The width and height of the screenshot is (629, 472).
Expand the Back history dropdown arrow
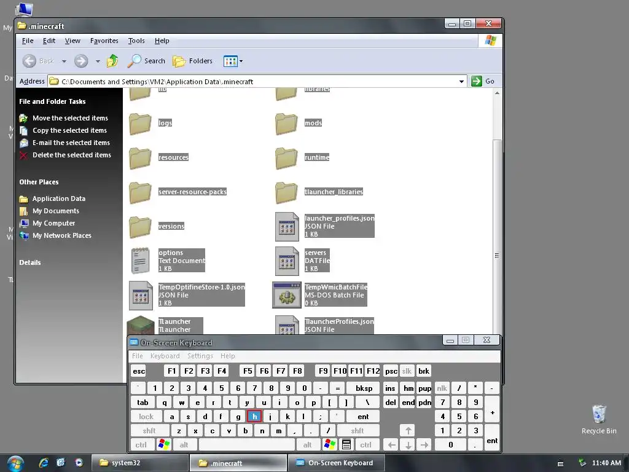(x=64, y=61)
